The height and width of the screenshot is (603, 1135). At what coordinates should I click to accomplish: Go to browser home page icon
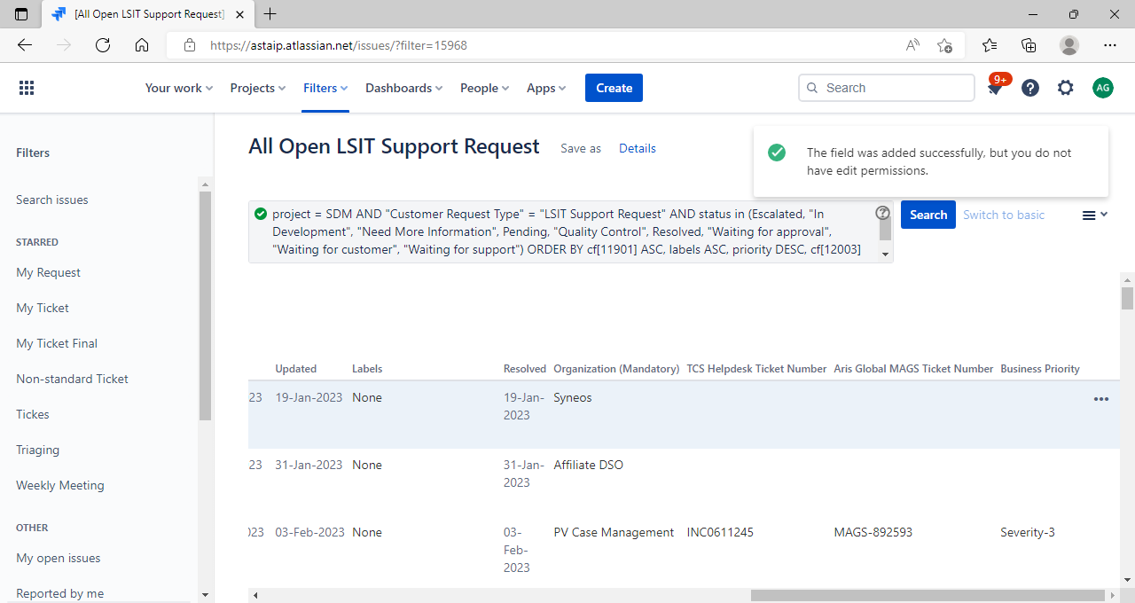[x=142, y=45]
